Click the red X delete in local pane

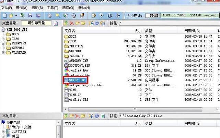point(77,116)
